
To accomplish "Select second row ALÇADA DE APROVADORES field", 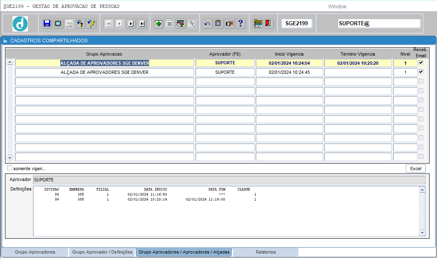I will 105,72.
